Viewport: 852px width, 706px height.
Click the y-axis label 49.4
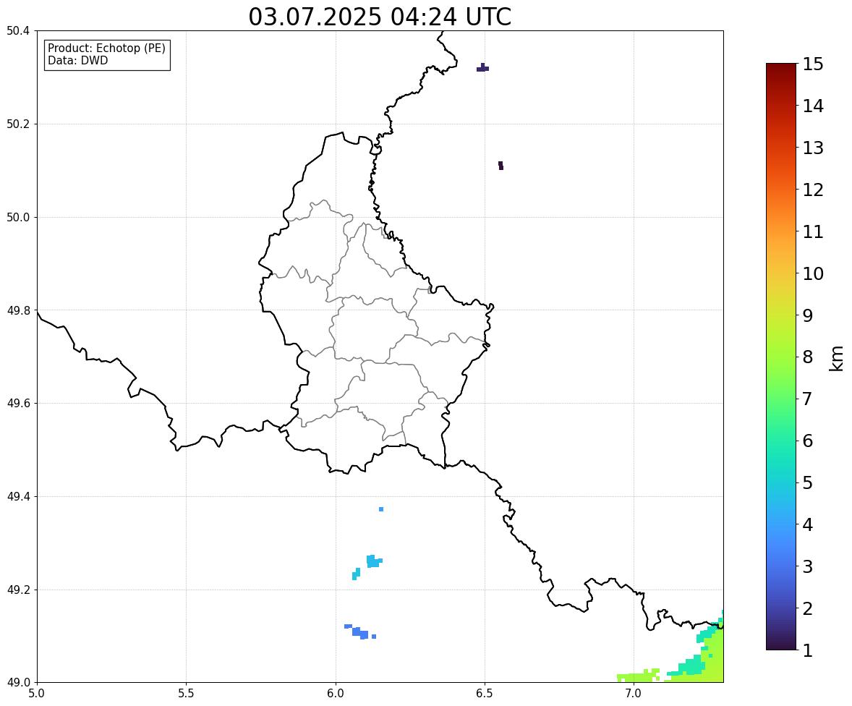pos(18,497)
